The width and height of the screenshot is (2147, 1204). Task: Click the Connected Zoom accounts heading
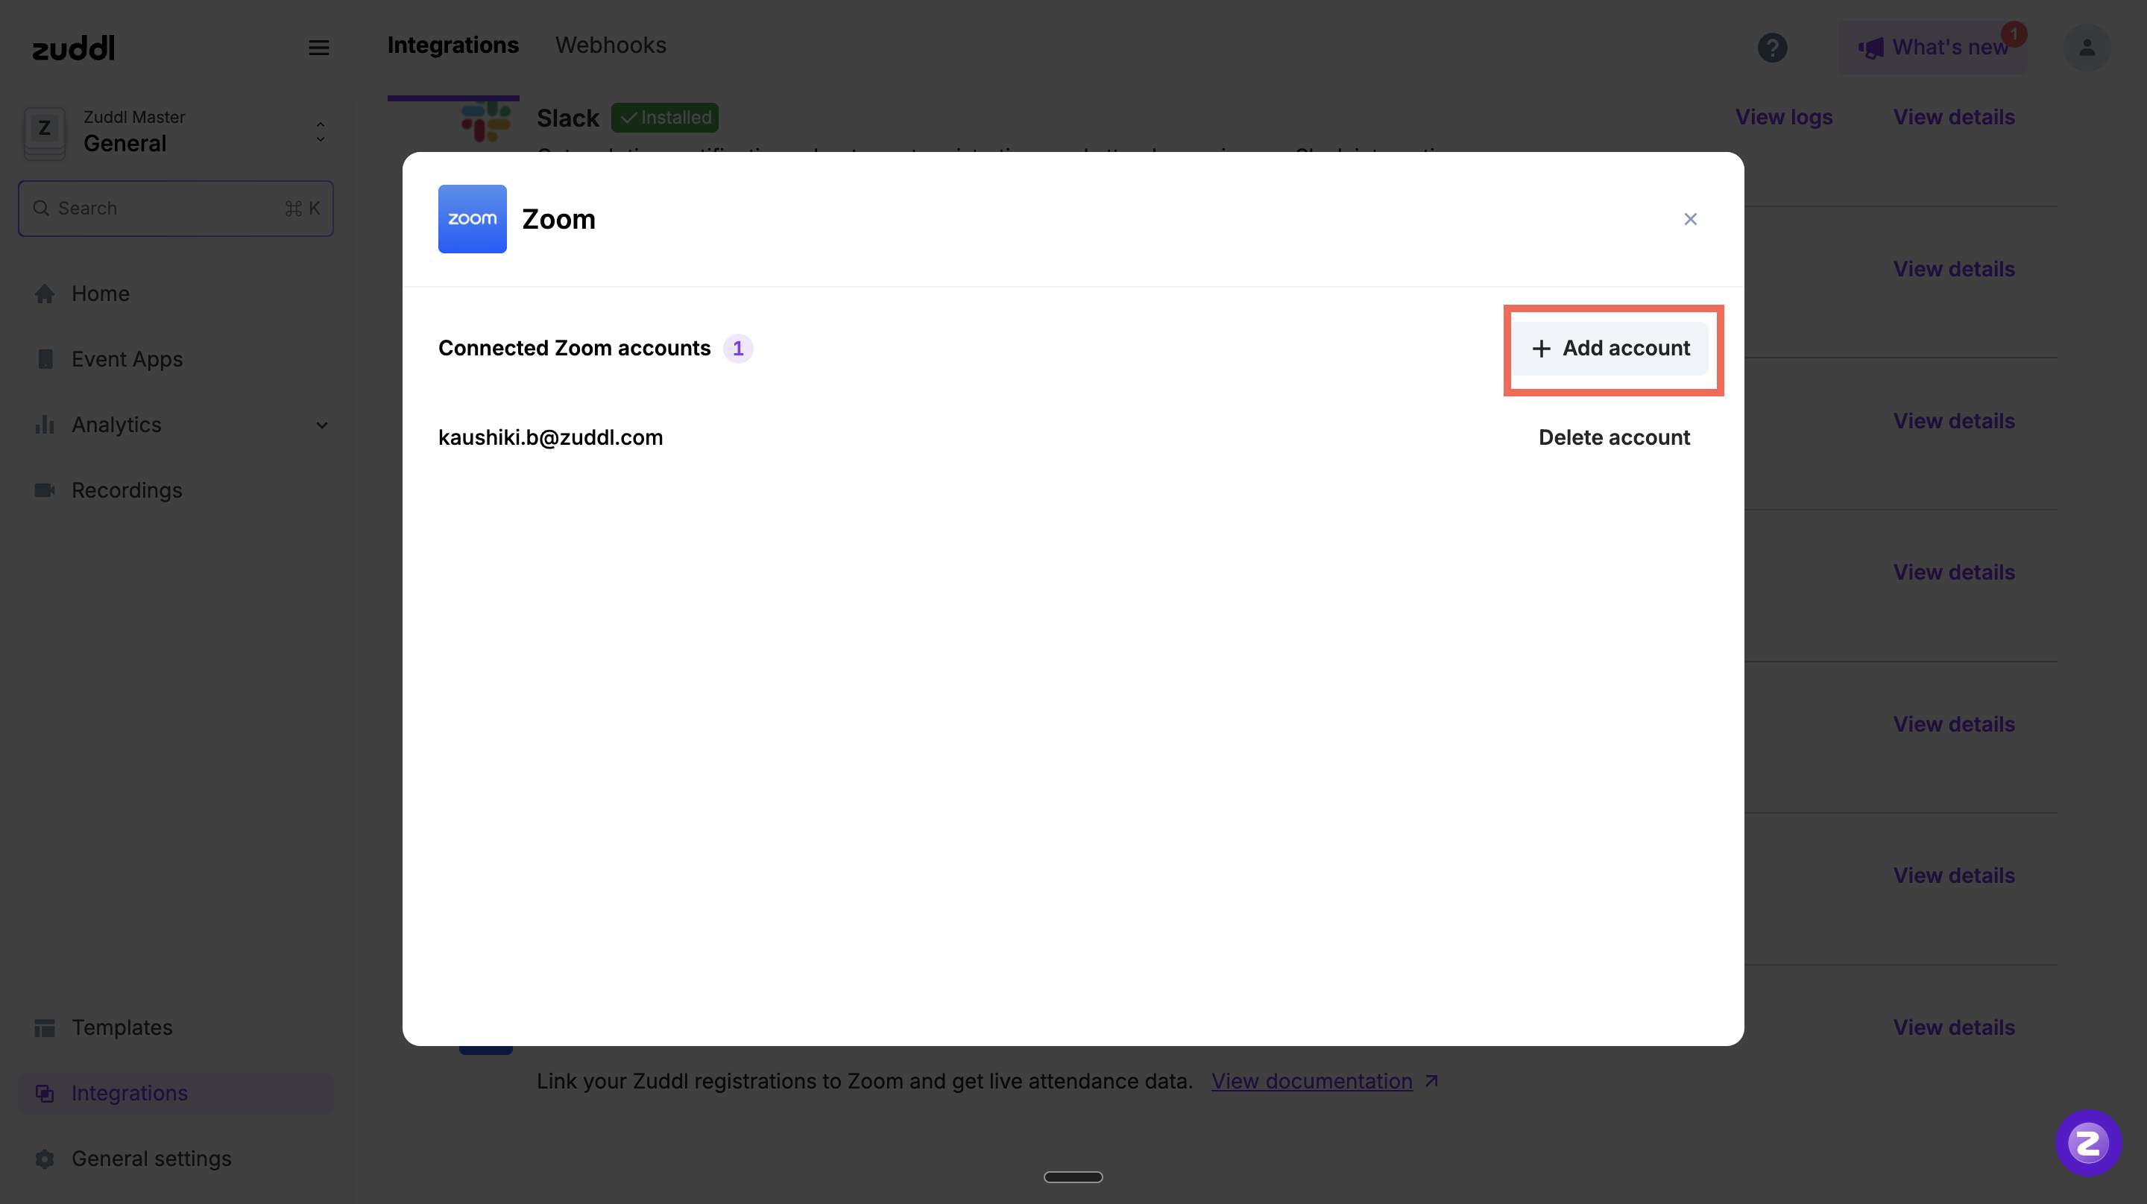[574, 348]
